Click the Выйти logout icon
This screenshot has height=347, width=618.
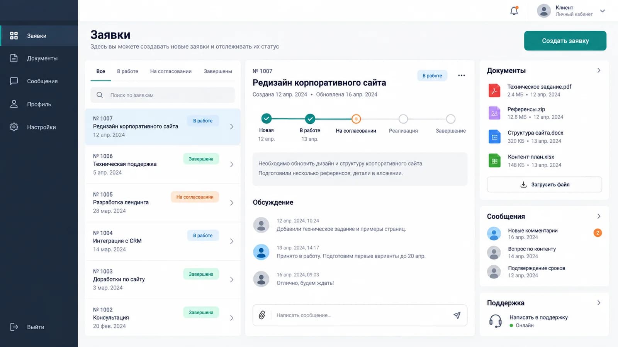coord(14,327)
